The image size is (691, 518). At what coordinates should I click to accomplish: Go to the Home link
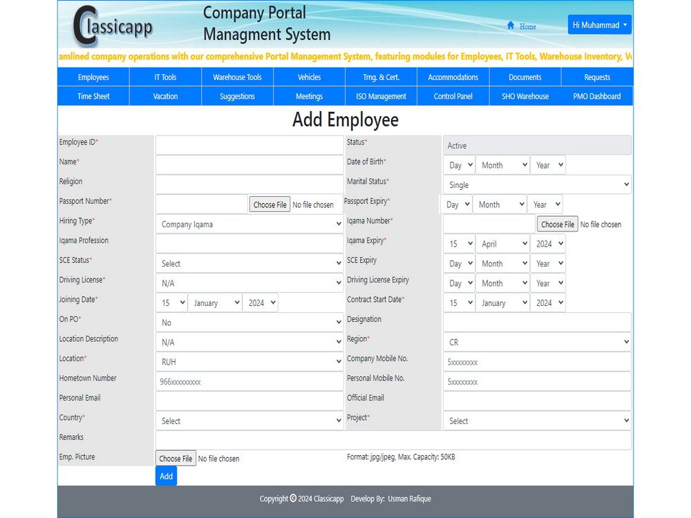click(527, 26)
